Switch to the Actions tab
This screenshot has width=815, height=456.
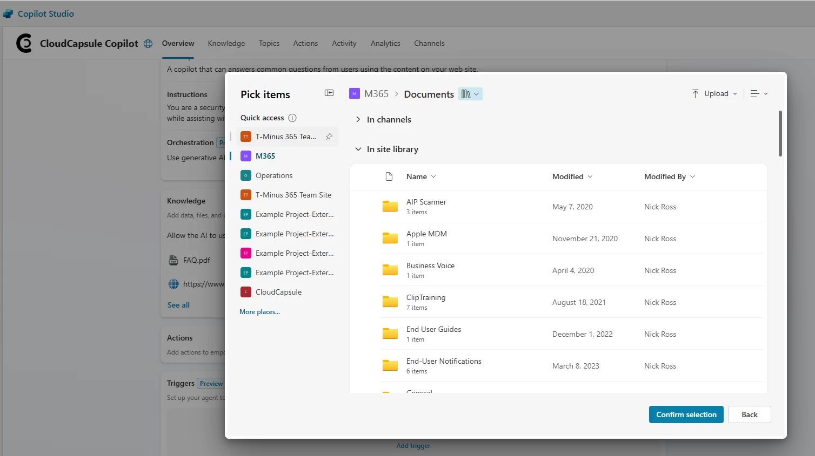[305, 43]
